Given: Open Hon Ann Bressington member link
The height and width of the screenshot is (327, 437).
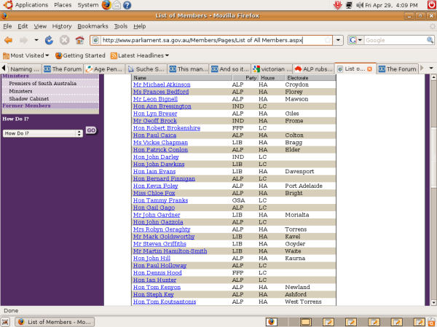Looking at the screenshot, I should click(162, 106).
